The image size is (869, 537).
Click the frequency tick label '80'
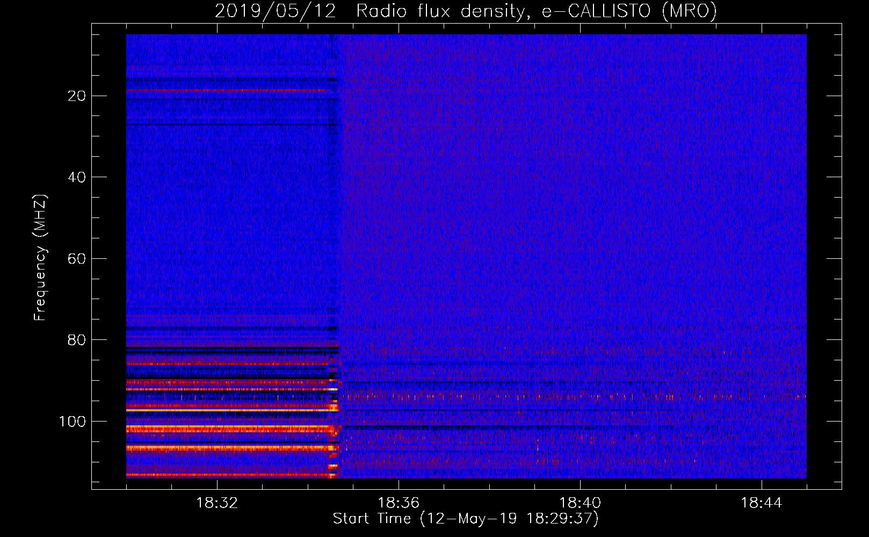(x=77, y=340)
